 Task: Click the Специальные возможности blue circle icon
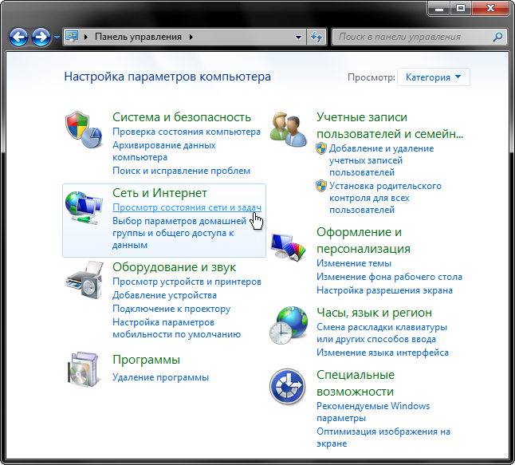288,387
